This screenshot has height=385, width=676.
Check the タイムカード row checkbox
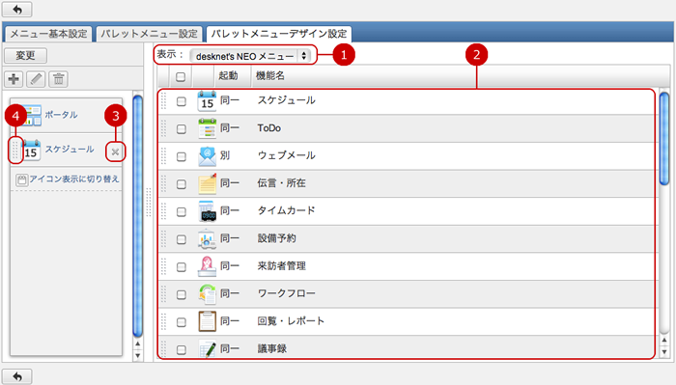point(182,211)
